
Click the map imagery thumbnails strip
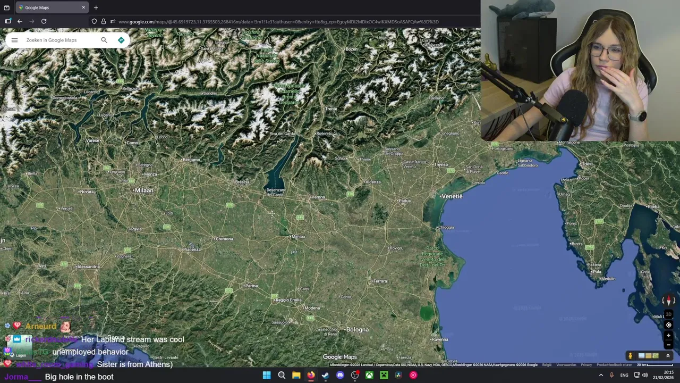(649, 356)
